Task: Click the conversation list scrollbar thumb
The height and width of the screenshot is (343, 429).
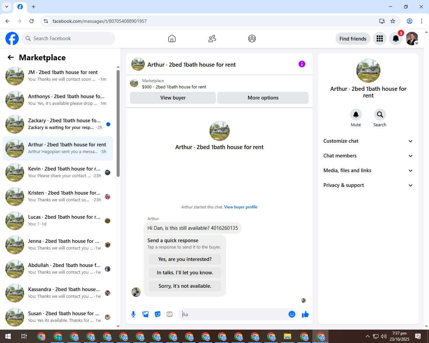Action: pyautogui.click(x=118, y=123)
